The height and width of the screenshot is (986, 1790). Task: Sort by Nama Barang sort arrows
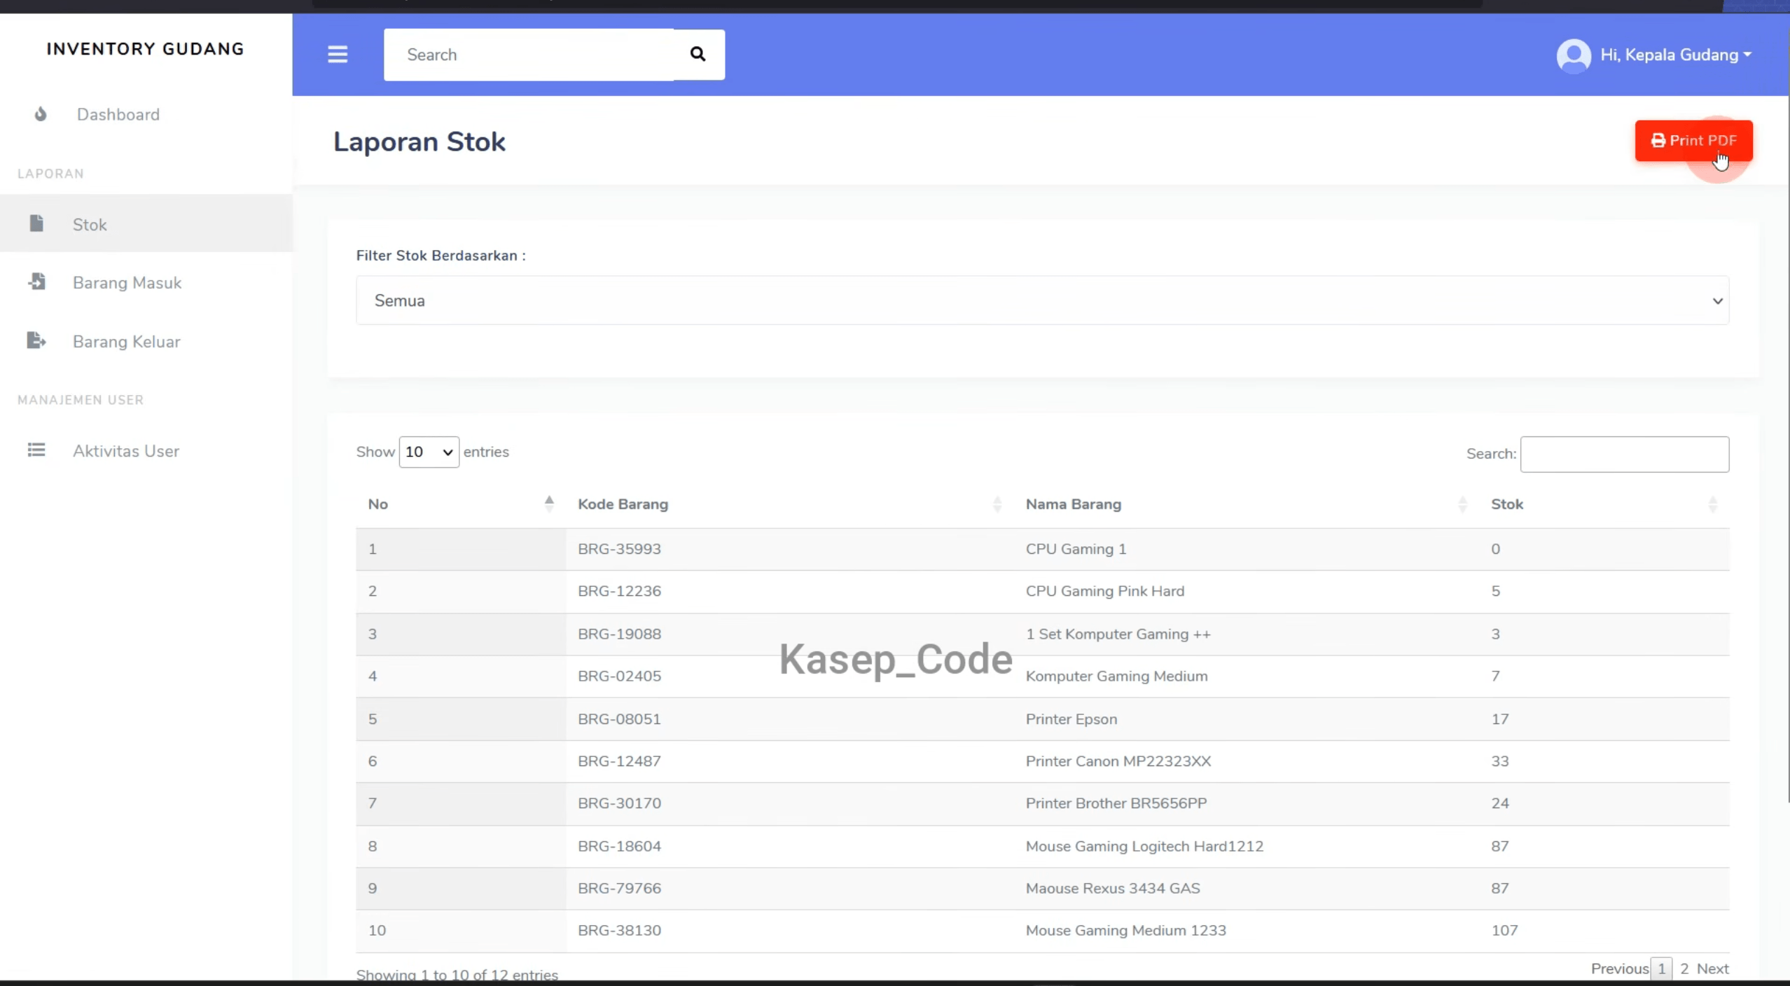(x=1462, y=504)
